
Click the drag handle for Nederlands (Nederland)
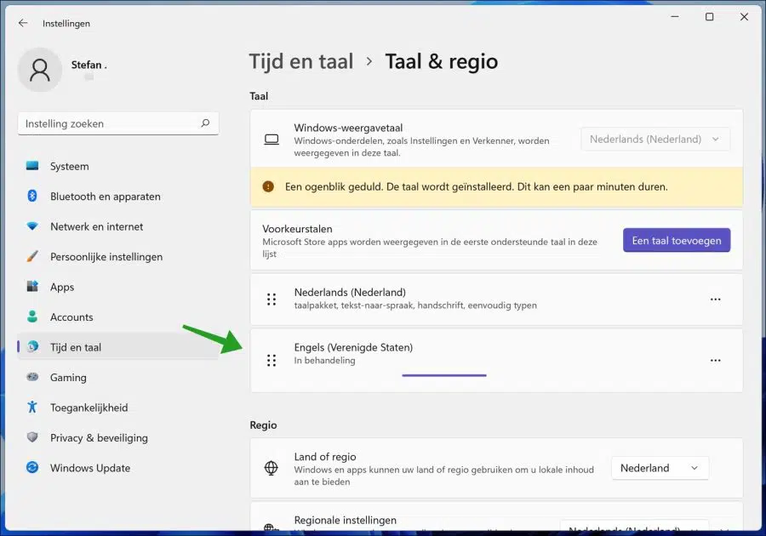pos(272,299)
